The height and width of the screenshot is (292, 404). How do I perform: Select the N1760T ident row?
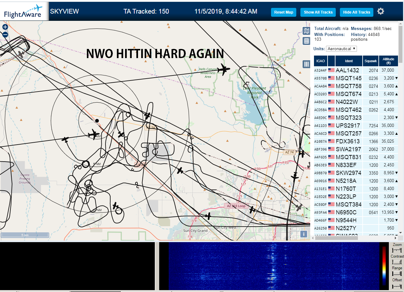click(x=356, y=188)
